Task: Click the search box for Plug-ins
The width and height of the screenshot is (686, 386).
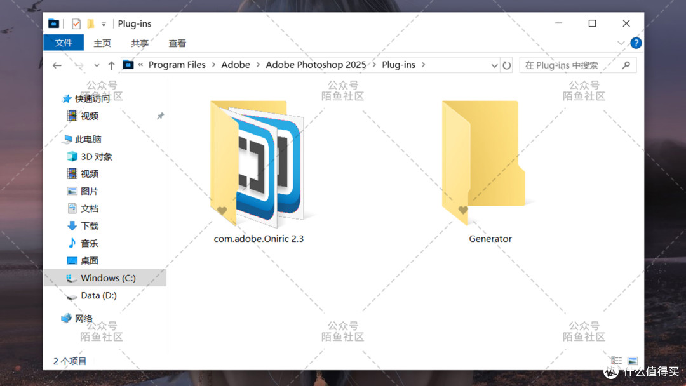Action: [577, 65]
